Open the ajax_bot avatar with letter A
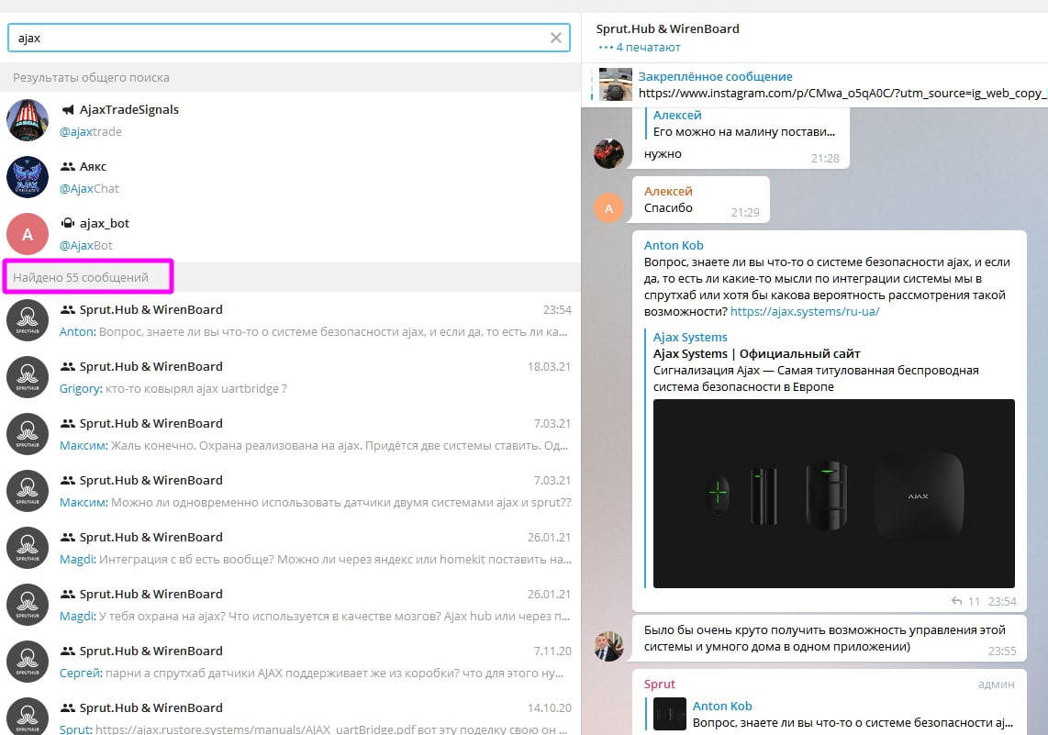Image resolution: width=1048 pixels, height=735 pixels. coord(28,234)
